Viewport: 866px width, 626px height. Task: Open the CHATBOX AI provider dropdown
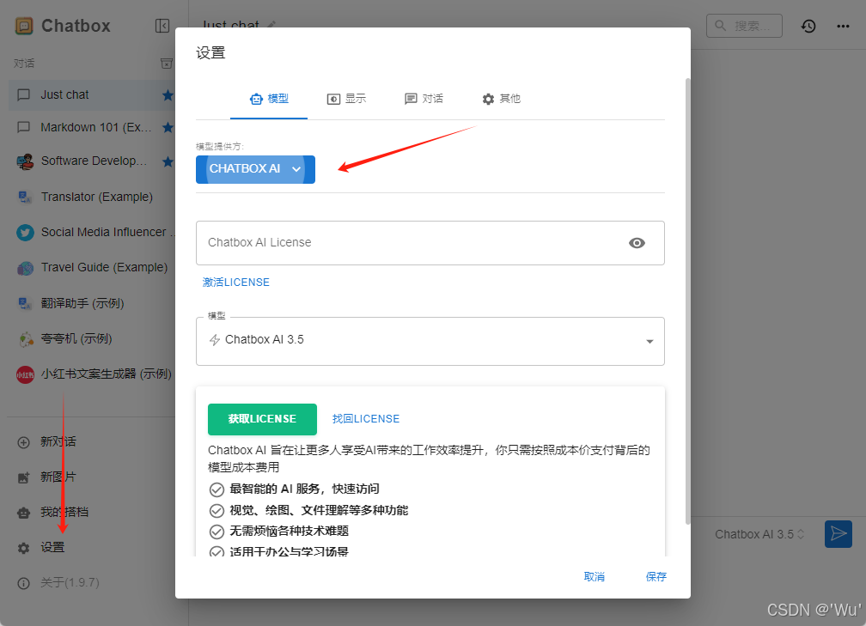point(255,169)
